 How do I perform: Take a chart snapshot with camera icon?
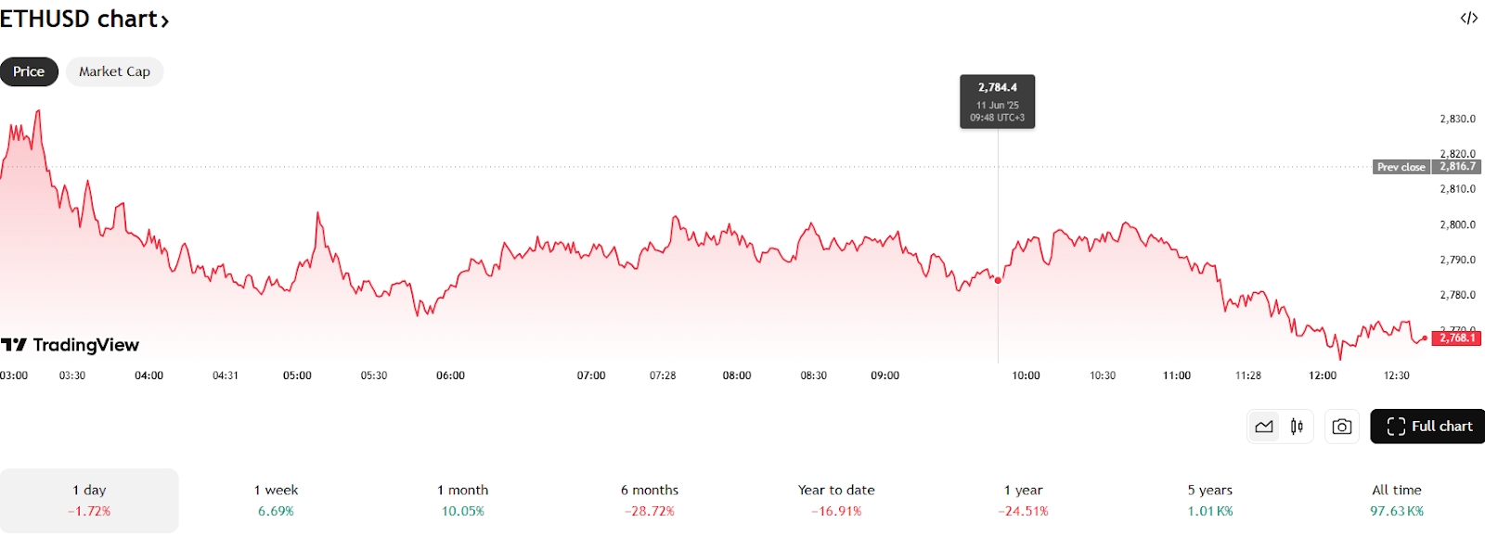coord(1341,427)
